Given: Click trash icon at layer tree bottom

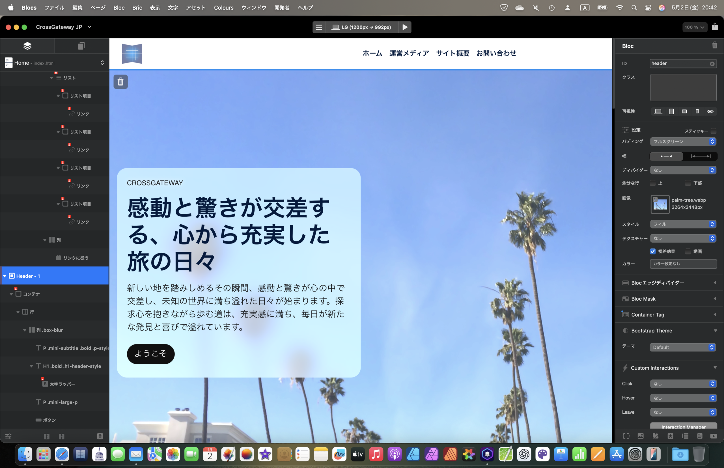Looking at the screenshot, I should (100, 436).
